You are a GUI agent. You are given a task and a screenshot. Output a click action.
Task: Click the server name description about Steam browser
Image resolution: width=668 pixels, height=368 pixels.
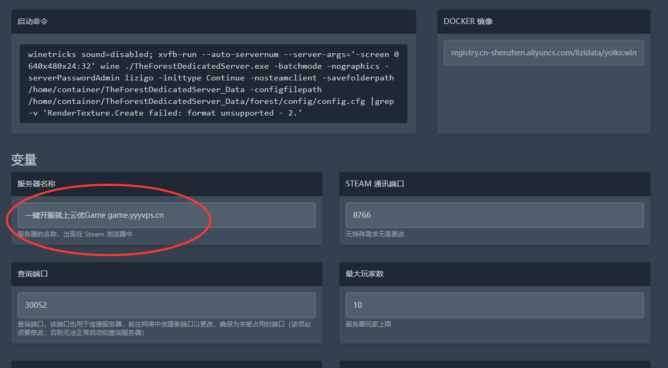point(75,234)
